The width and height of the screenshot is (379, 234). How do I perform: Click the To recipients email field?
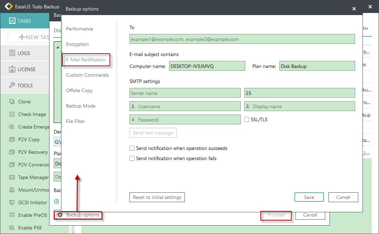point(242,39)
